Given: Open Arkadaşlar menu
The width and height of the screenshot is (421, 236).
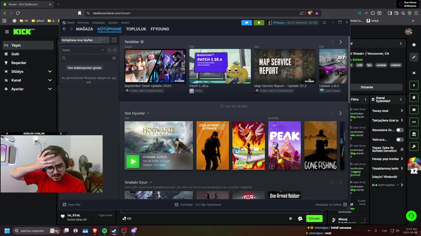Looking at the screenshot, I should click(99, 23).
